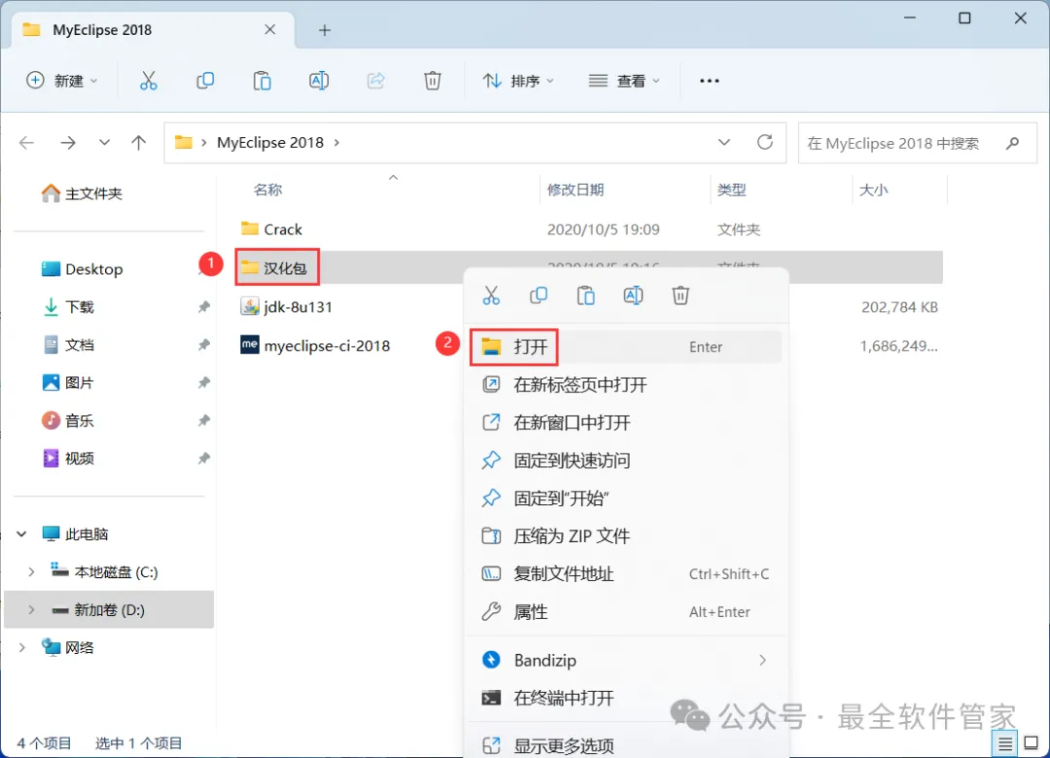Image resolution: width=1050 pixels, height=758 pixels.
Task: Open Desktop in the sidebar
Action: 82,269
